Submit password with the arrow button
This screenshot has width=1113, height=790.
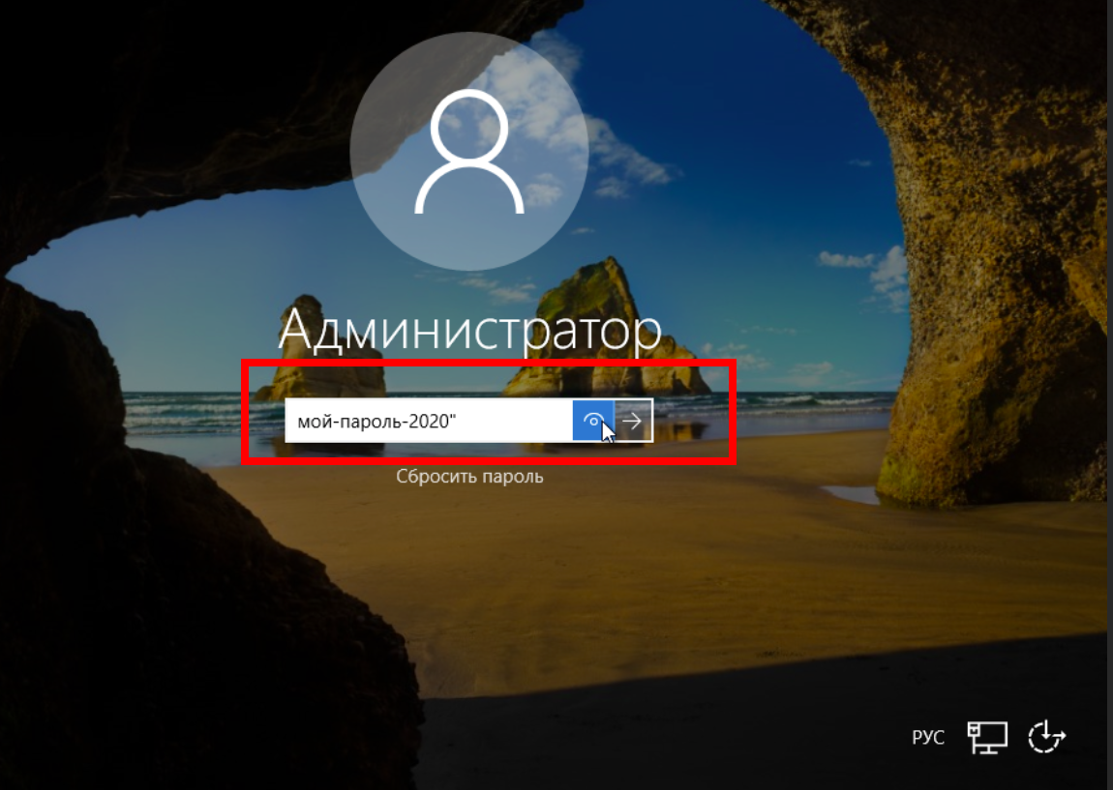point(633,421)
